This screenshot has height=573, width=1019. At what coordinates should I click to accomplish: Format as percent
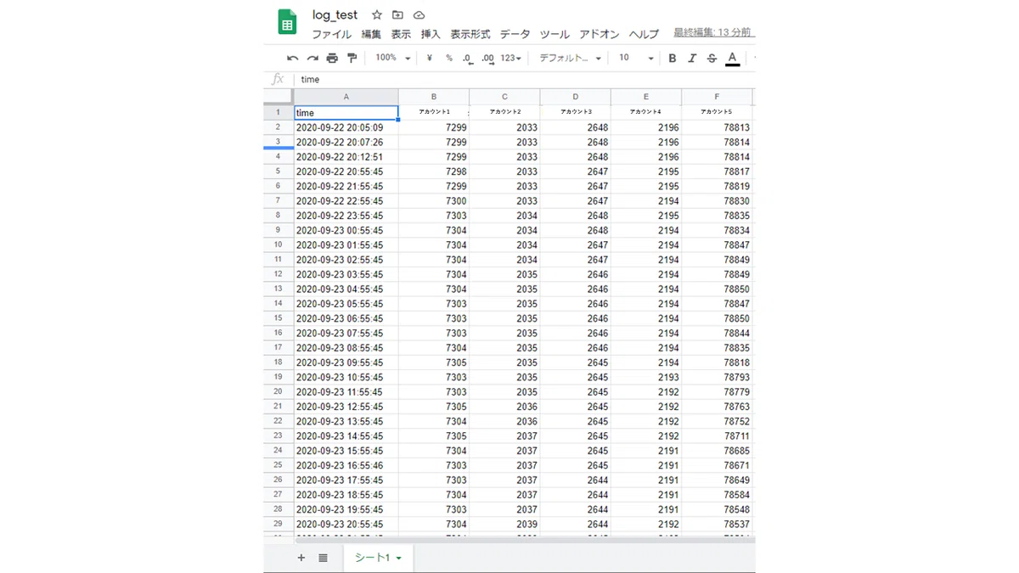point(449,58)
